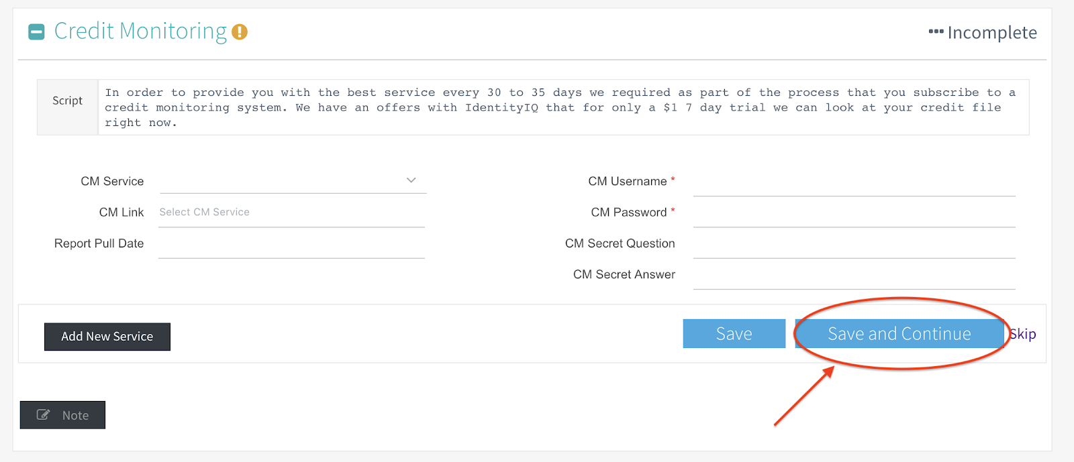Click the CM Link field
1074x462 pixels.
[291, 213]
